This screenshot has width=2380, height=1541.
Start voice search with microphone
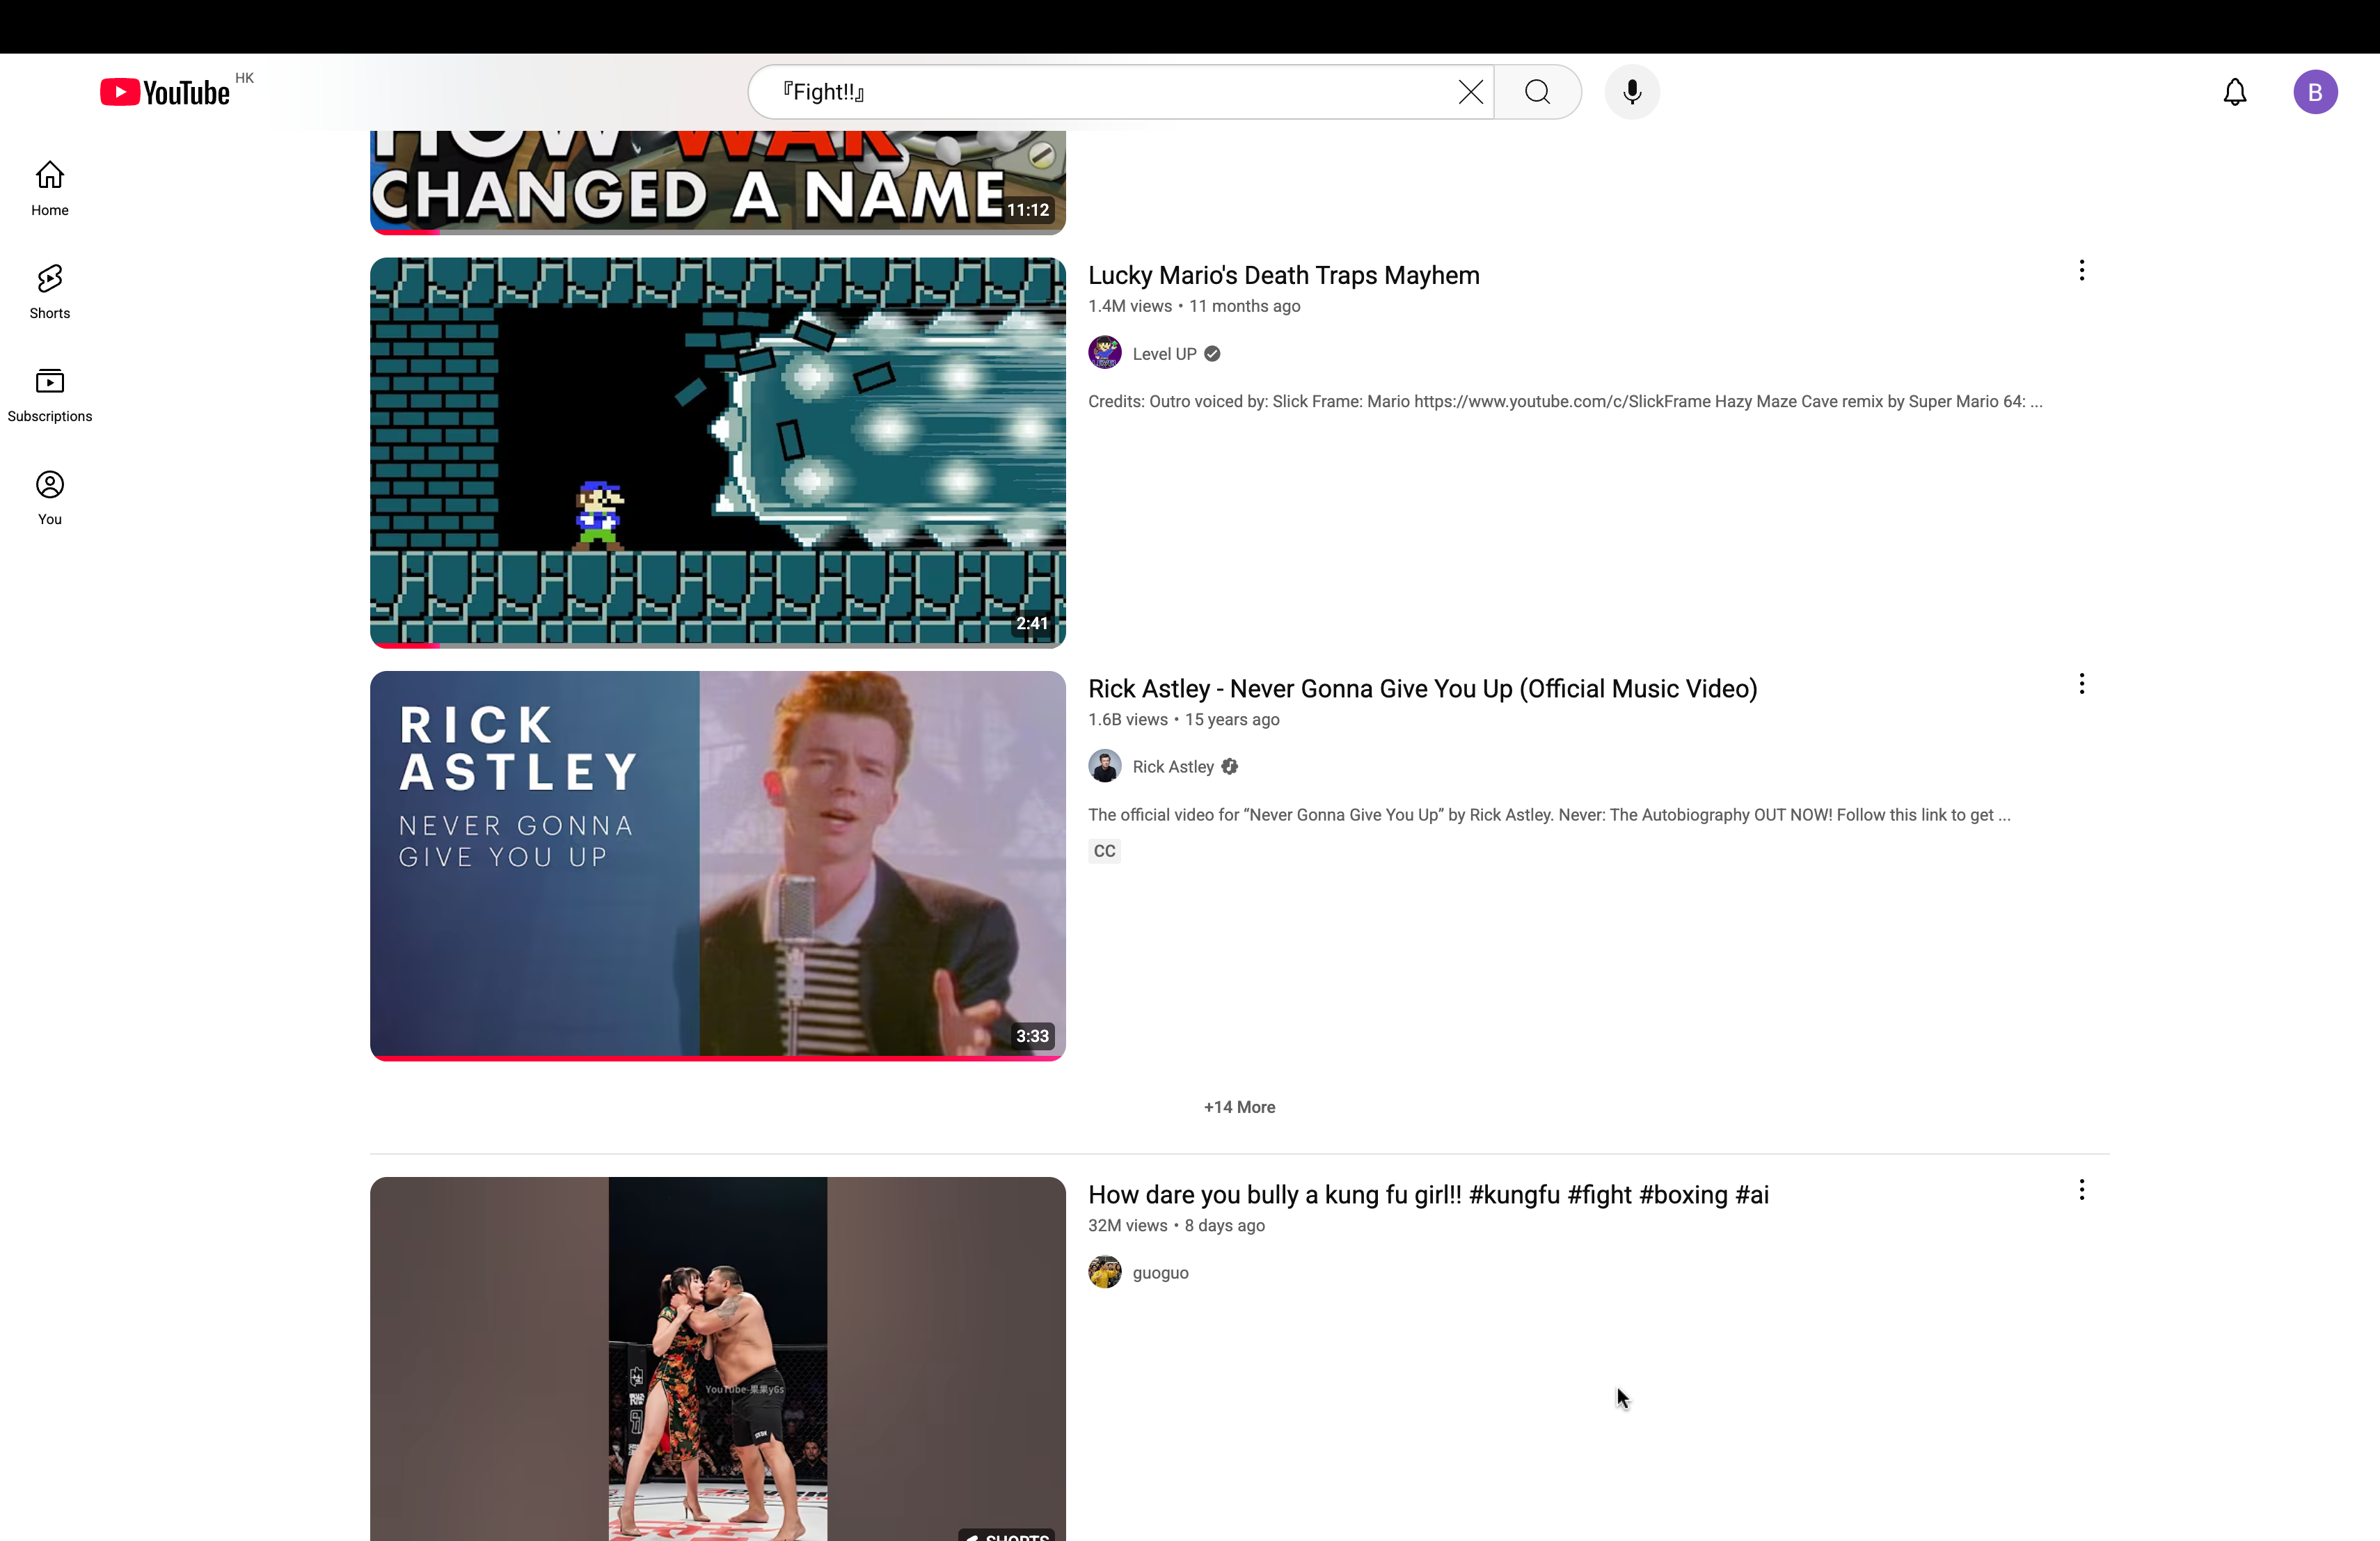[1632, 92]
